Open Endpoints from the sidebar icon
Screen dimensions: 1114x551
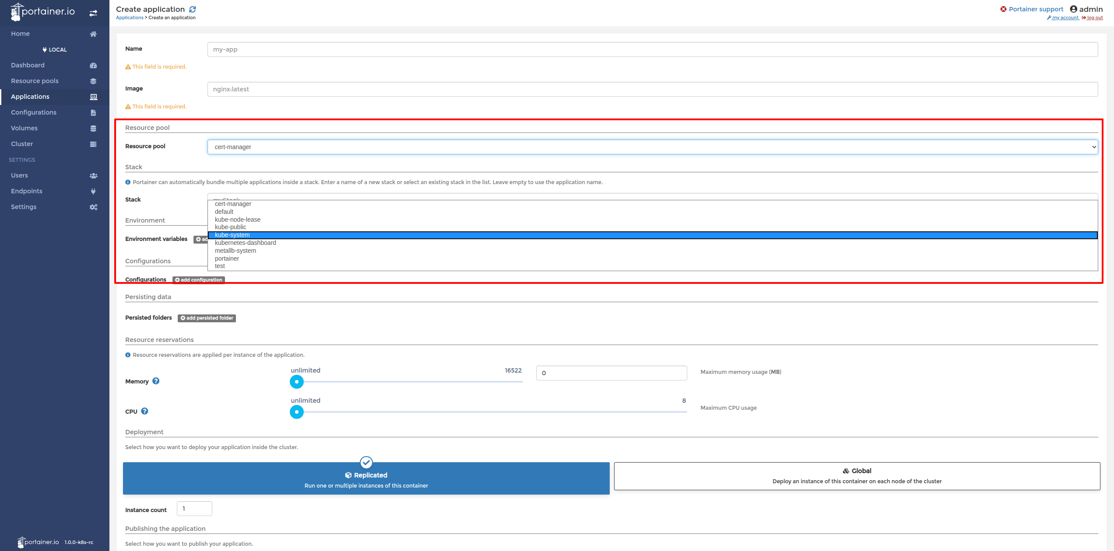click(93, 191)
